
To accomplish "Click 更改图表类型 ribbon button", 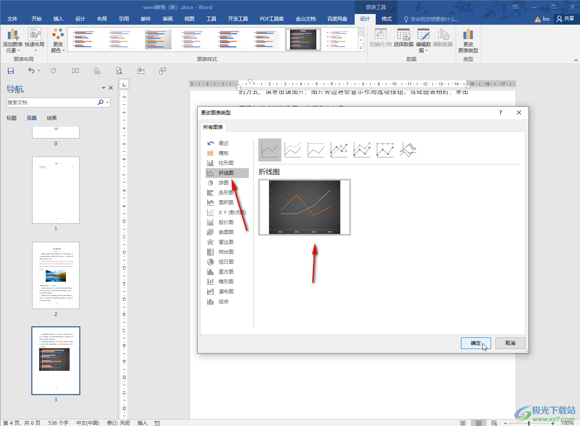I will (468, 40).
